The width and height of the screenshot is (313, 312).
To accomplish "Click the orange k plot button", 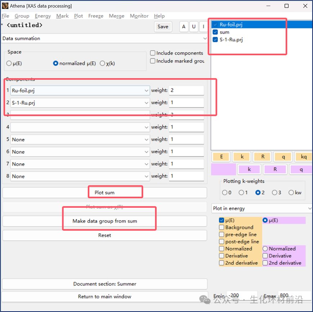I will (x=242, y=157).
